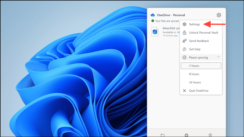Select Unlock Personal Vault menu entry

click(201, 32)
